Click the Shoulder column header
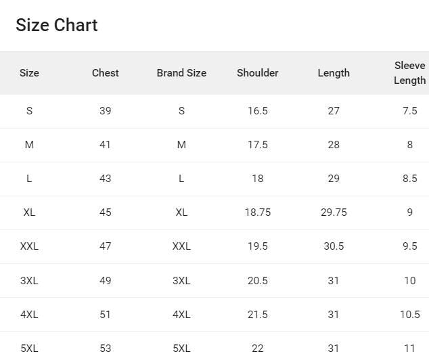The width and height of the screenshot is (429, 358). [x=258, y=73]
